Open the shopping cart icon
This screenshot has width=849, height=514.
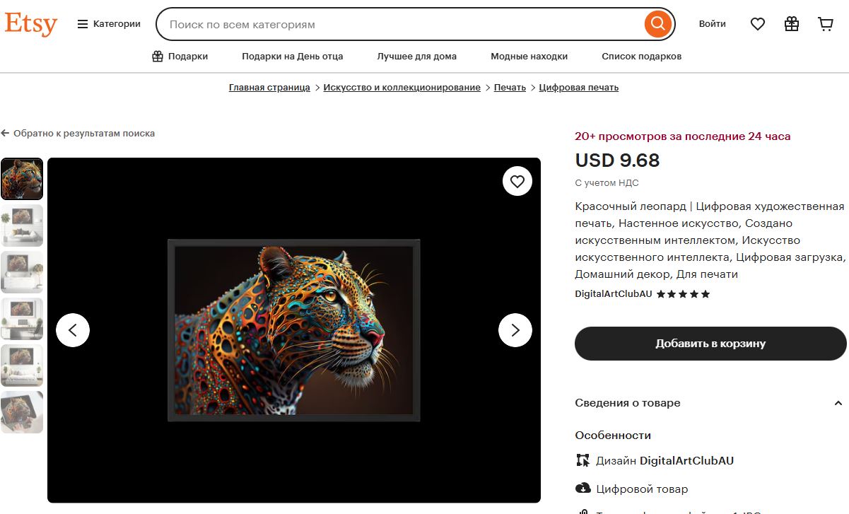click(826, 24)
